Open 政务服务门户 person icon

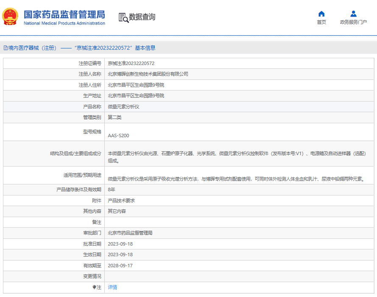[353, 14]
